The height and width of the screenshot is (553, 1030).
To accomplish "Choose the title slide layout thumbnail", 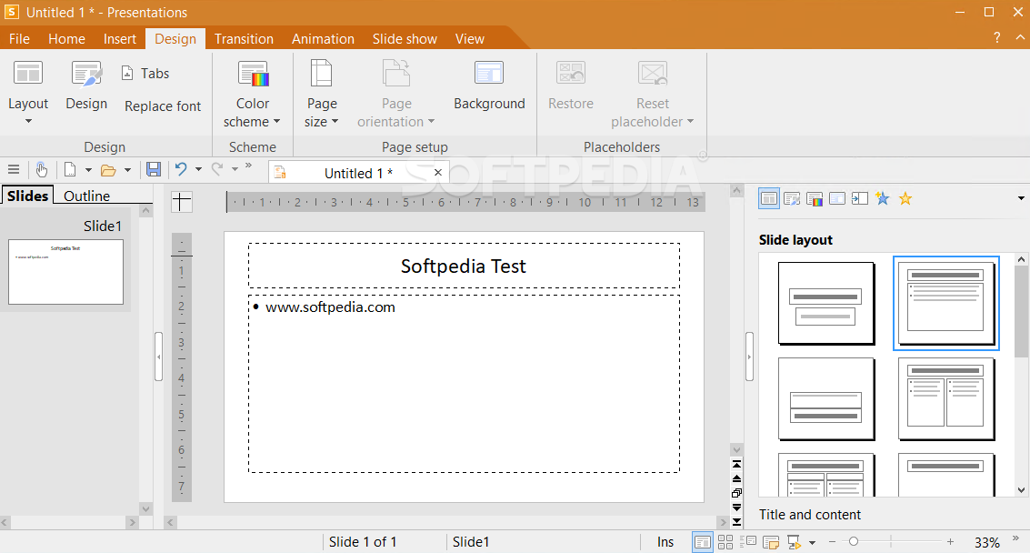I will 826,303.
